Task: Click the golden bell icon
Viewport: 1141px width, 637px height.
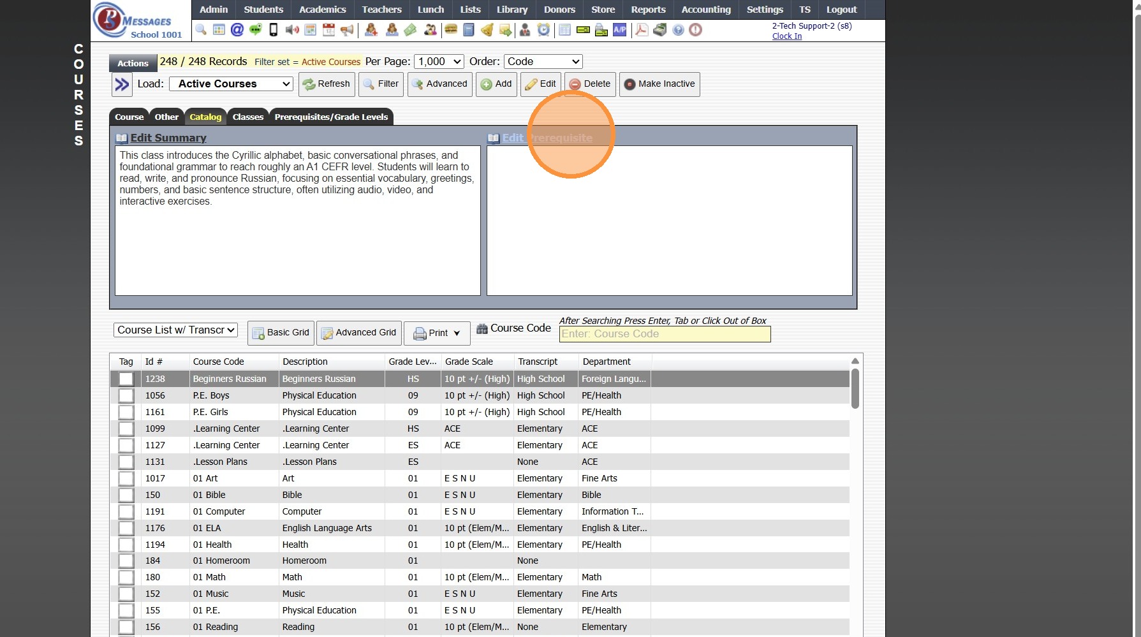Action: tap(487, 29)
